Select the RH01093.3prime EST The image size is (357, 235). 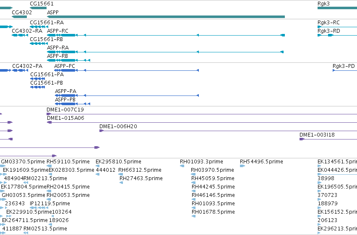tap(201, 162)
